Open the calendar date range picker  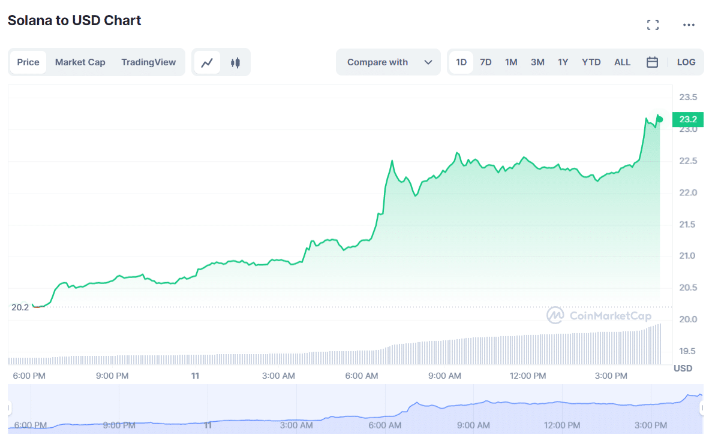pyautogui.click(x=652, y=62)
